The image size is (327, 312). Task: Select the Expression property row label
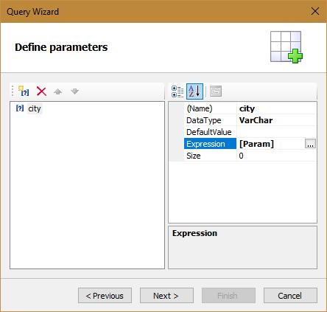click(x=210, y=144)
